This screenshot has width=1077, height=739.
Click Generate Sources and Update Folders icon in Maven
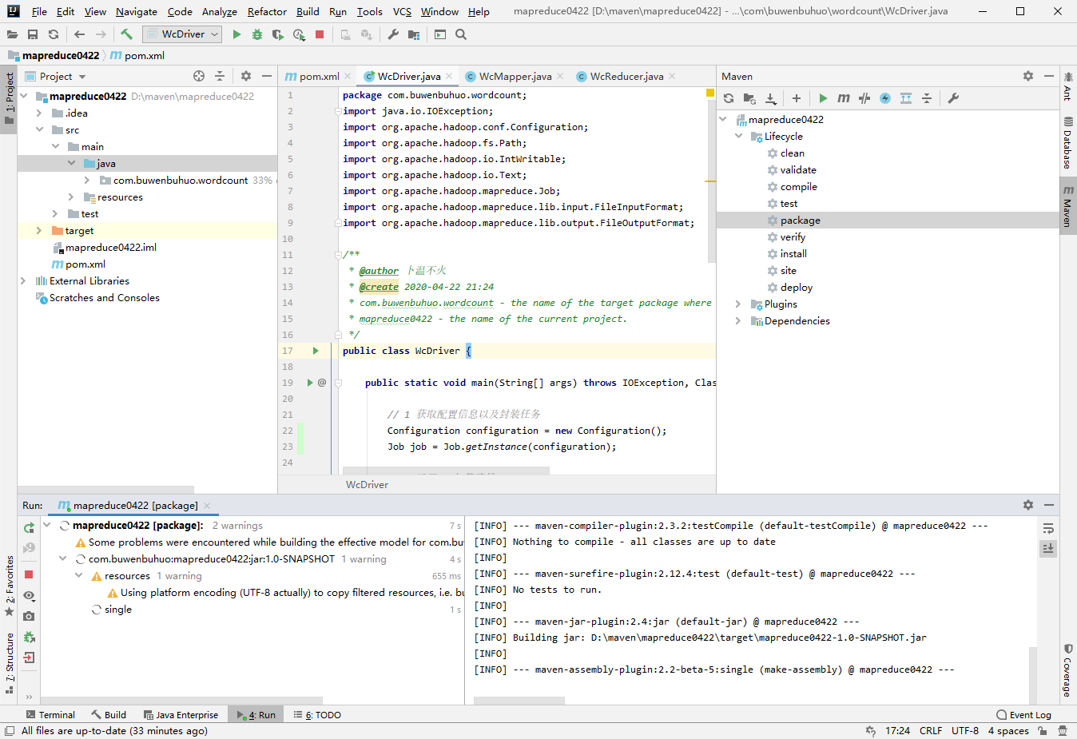749,98
